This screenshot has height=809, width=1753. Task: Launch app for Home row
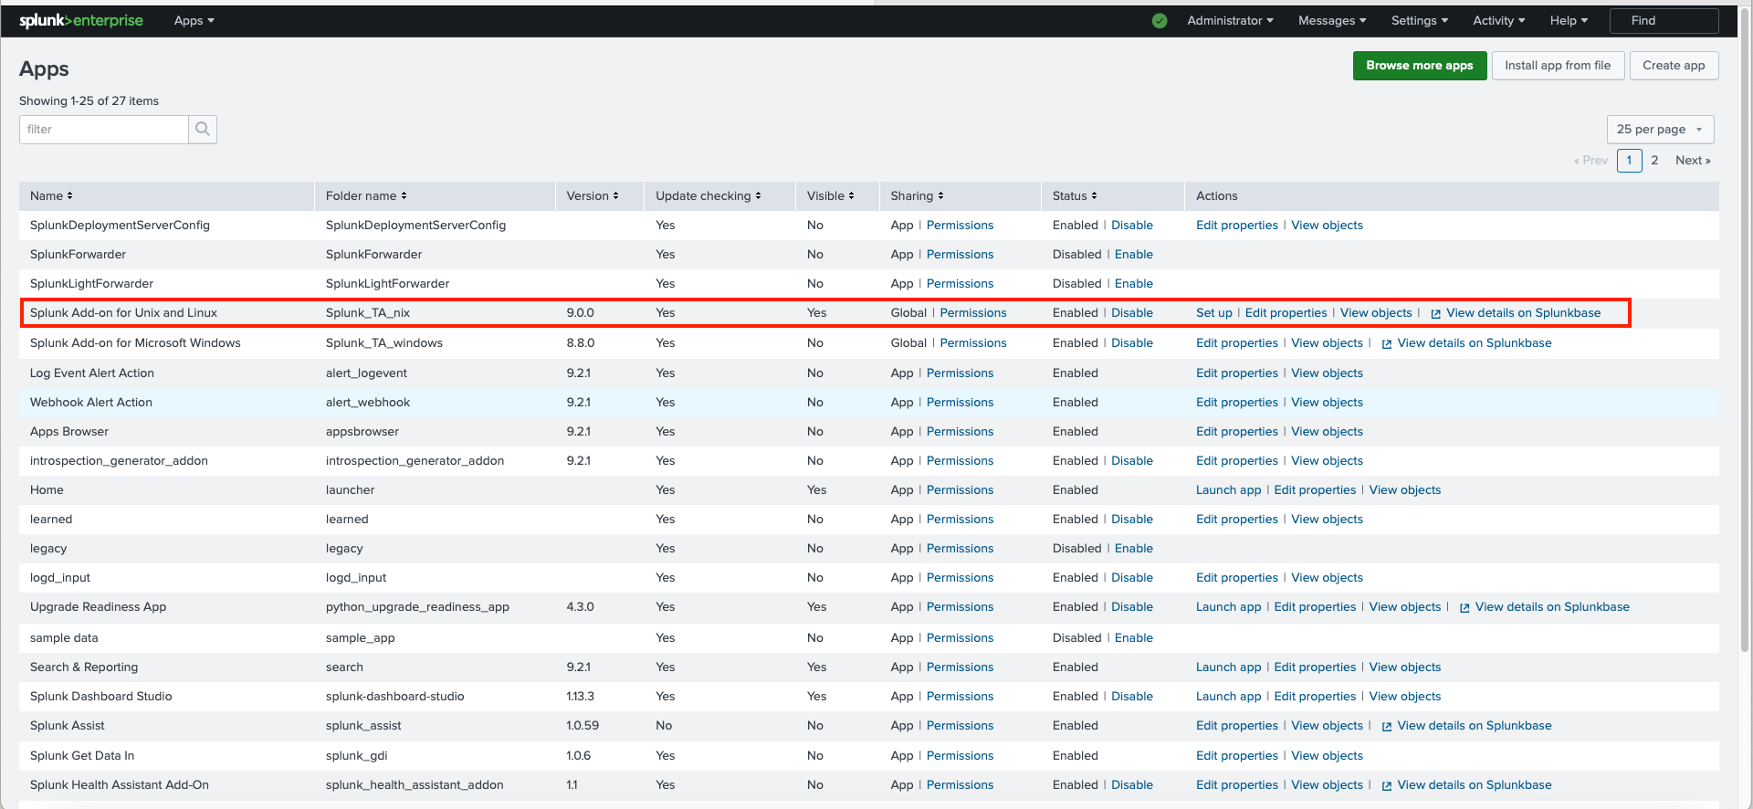(x=1228, y=489)
